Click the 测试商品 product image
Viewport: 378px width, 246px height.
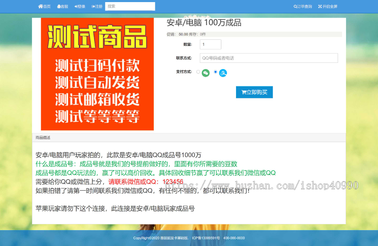[x=97, y=74]
